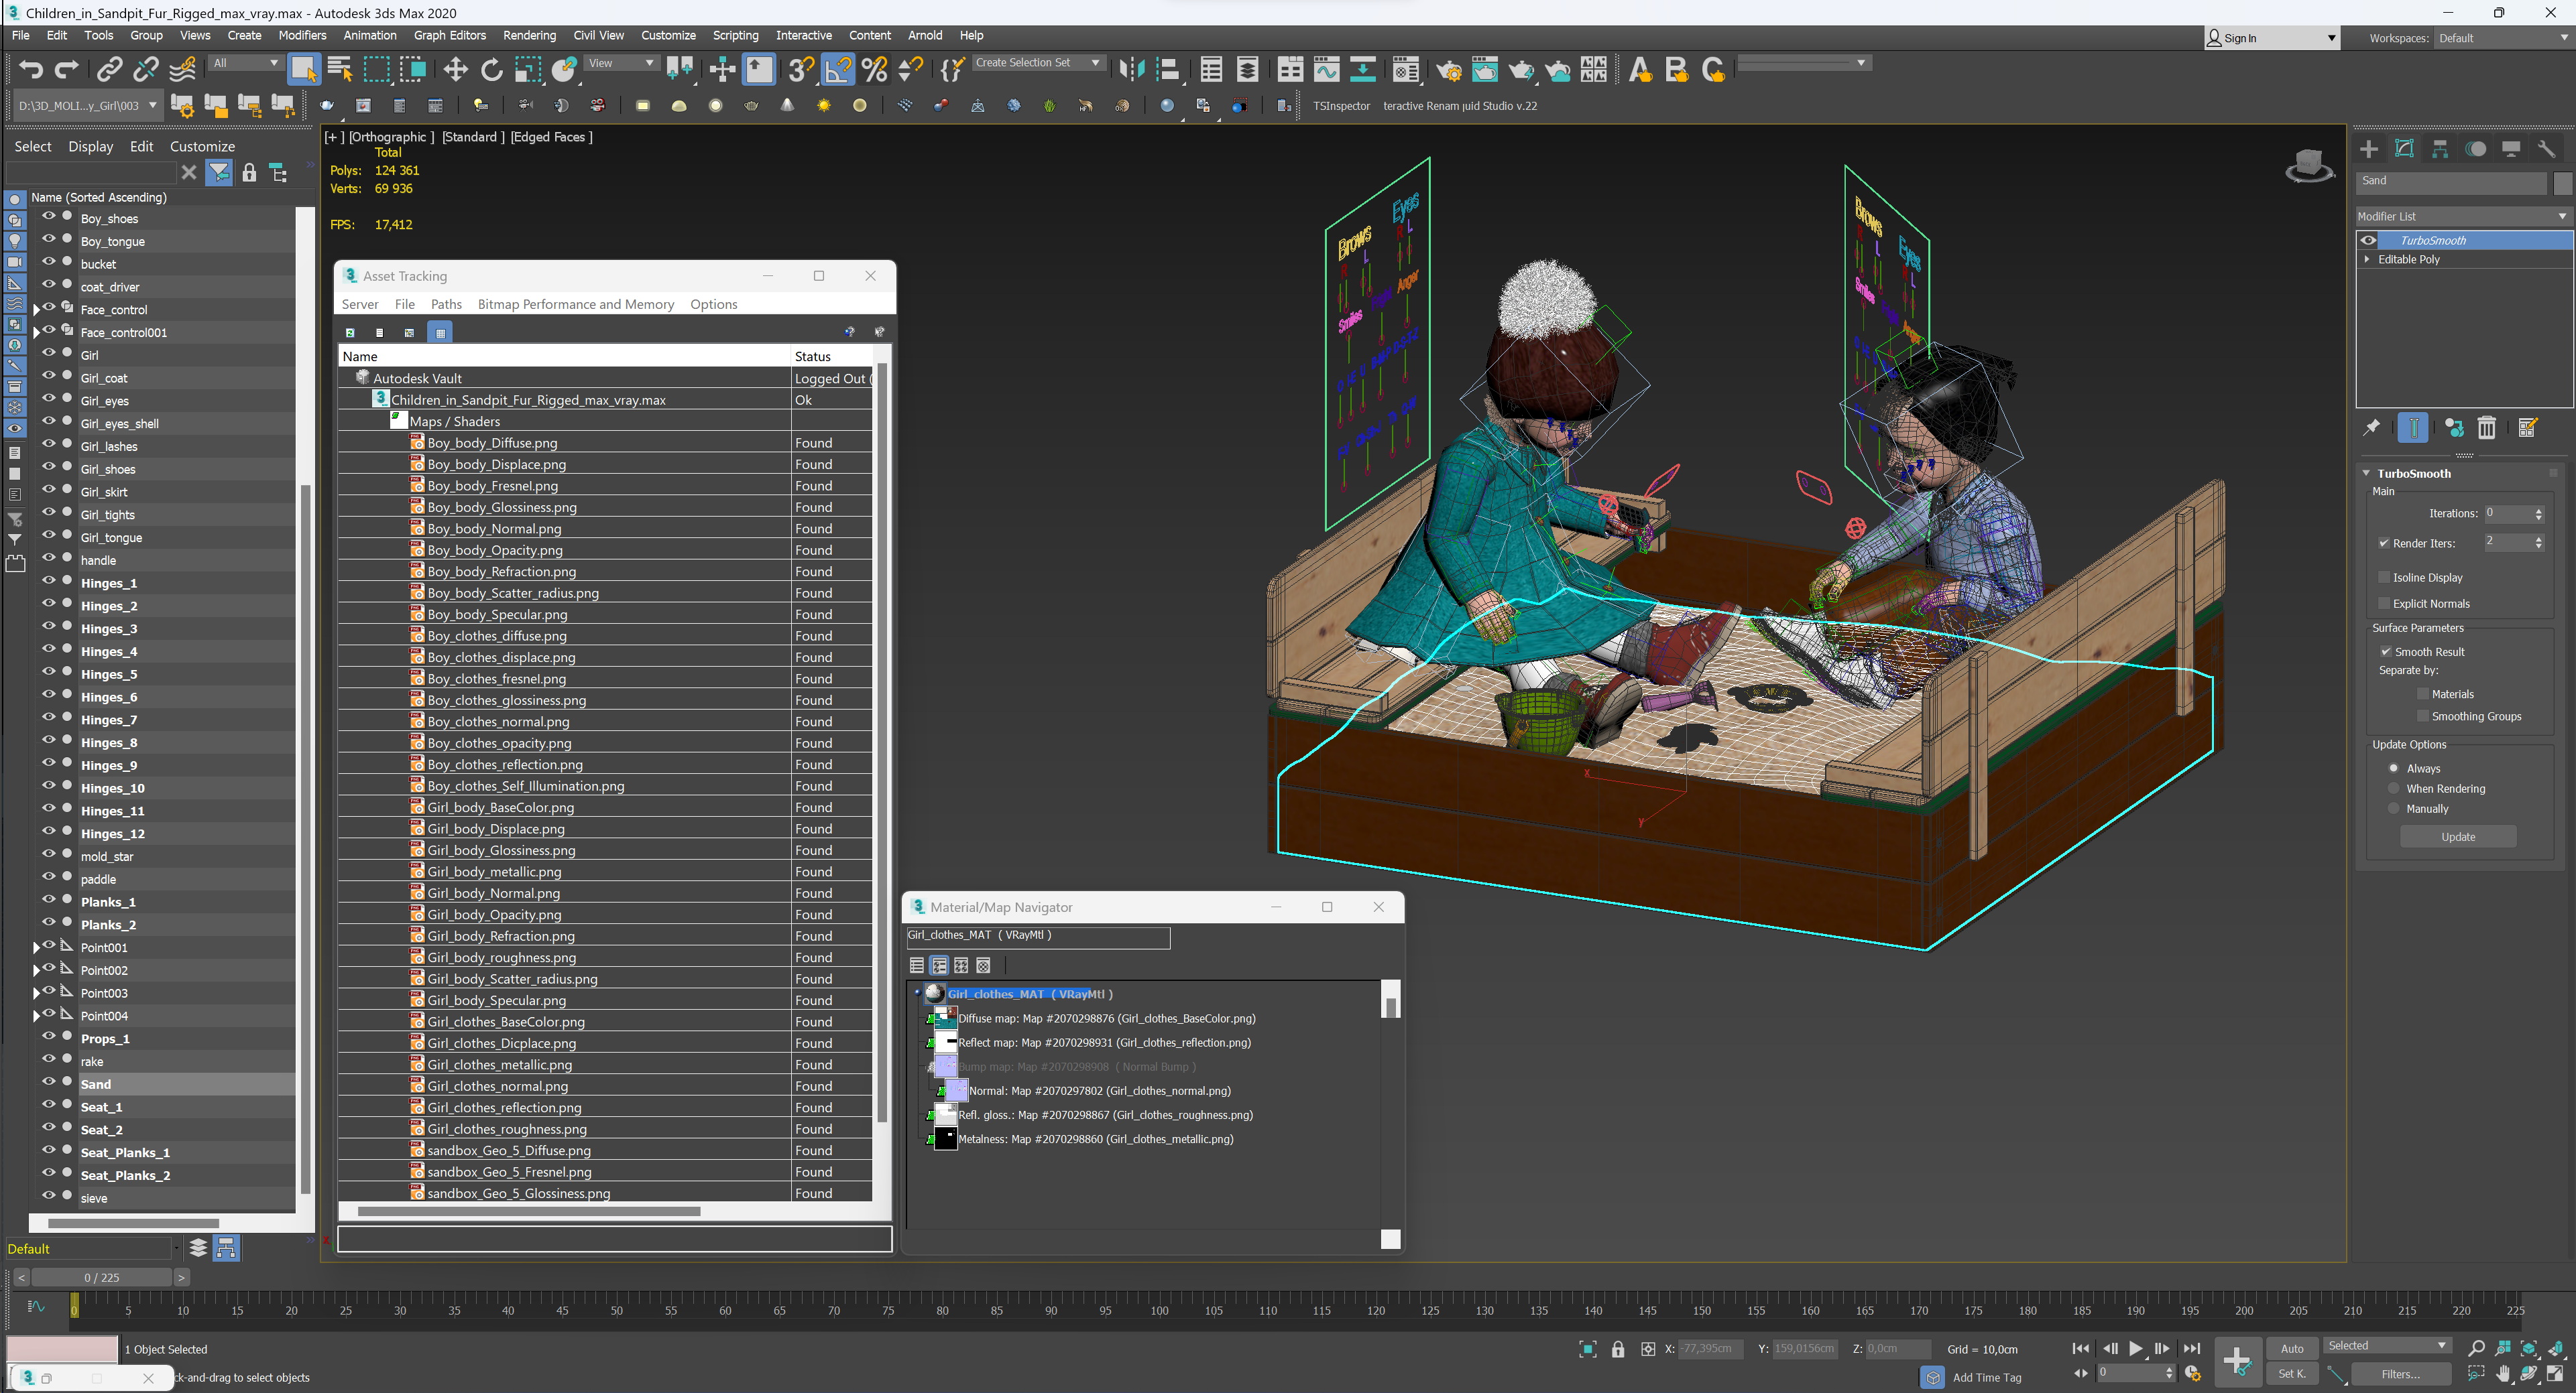2576x1393 pixels.
Task: Open the Curve Editor icon
Action: [x=1327, y=69]
